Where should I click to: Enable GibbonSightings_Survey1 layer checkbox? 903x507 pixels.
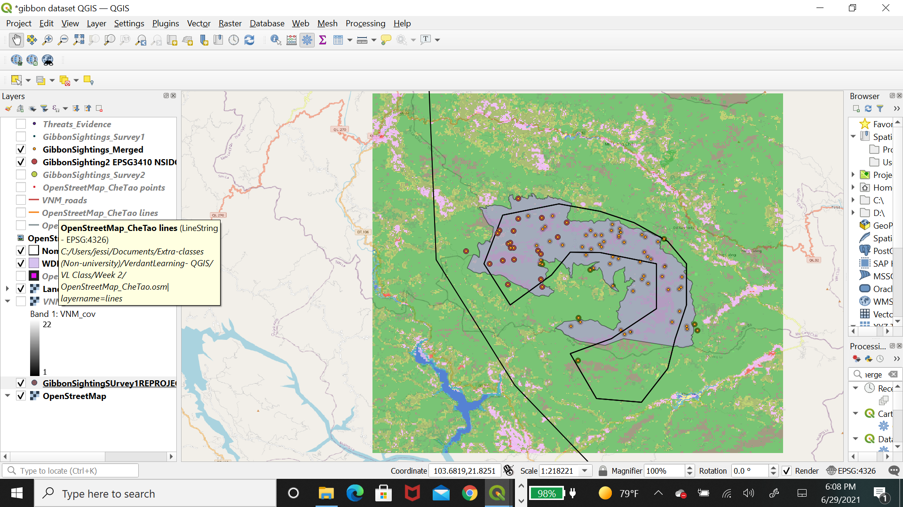[21, 137]
